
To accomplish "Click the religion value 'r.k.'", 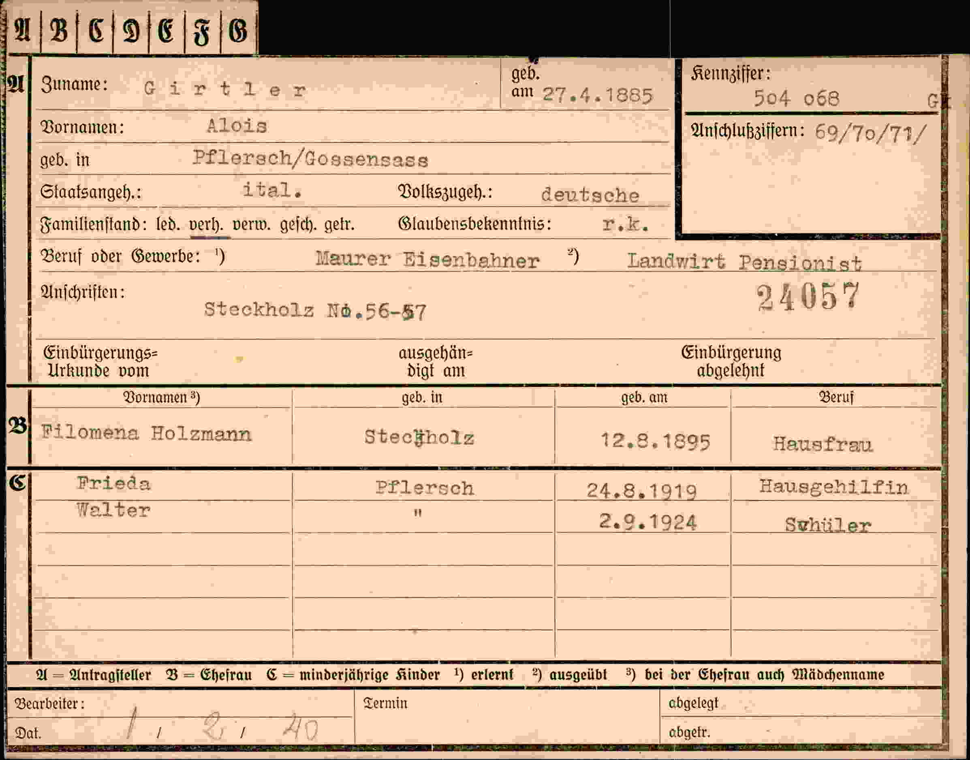I will point(626,224).
